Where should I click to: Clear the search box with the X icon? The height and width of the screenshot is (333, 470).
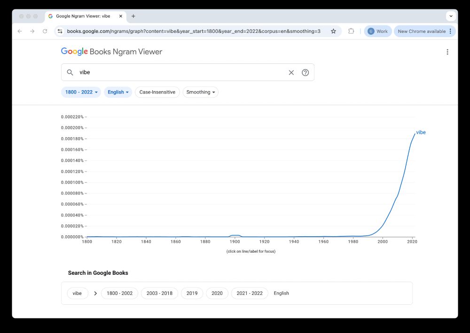point(291,72)
